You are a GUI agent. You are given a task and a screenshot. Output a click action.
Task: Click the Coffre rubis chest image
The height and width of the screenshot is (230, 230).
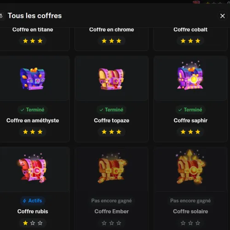click(x=32, y=168)
